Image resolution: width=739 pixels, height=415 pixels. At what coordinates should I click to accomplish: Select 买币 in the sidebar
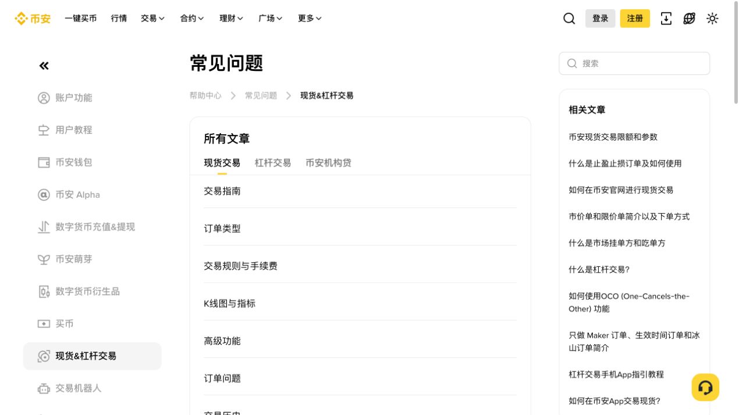[x=93, y=324]
